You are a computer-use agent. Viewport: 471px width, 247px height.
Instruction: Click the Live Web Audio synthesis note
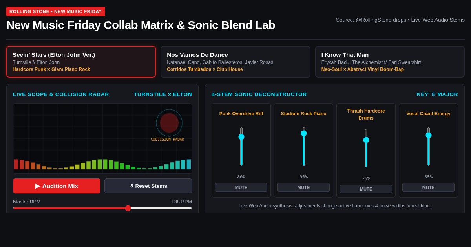point(335,206)
